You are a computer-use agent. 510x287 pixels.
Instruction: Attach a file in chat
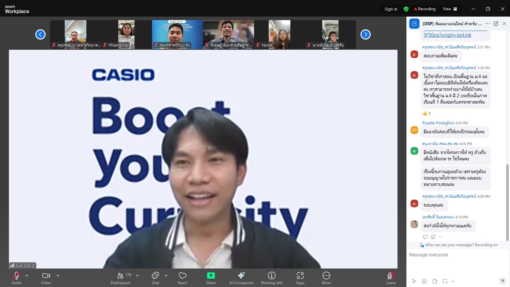[x=435, y=281]
